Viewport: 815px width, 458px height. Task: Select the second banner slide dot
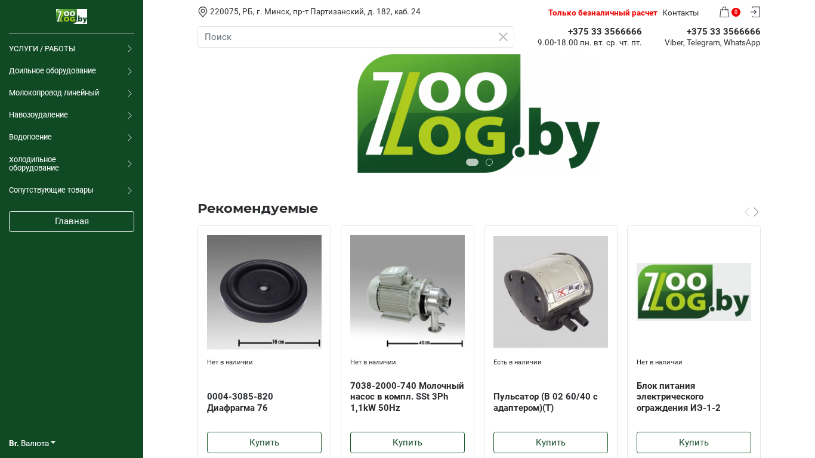coord(489,162)
